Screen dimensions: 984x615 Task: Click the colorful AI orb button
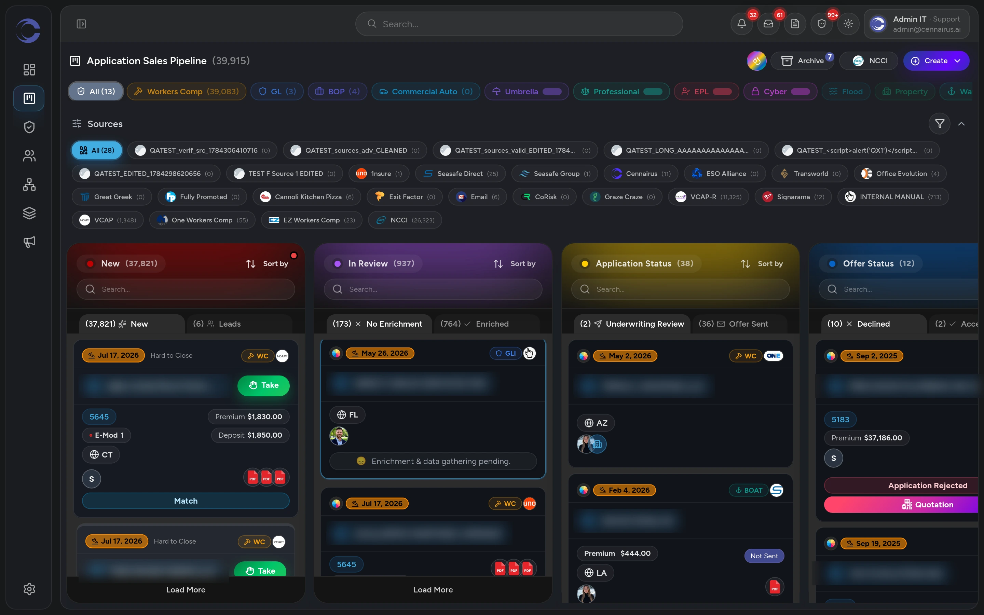pyautogui.click(x=756, y=60)
